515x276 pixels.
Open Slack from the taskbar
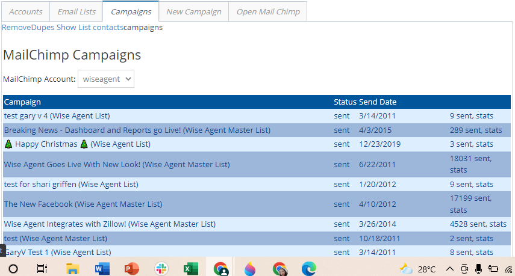click(161, 269)
